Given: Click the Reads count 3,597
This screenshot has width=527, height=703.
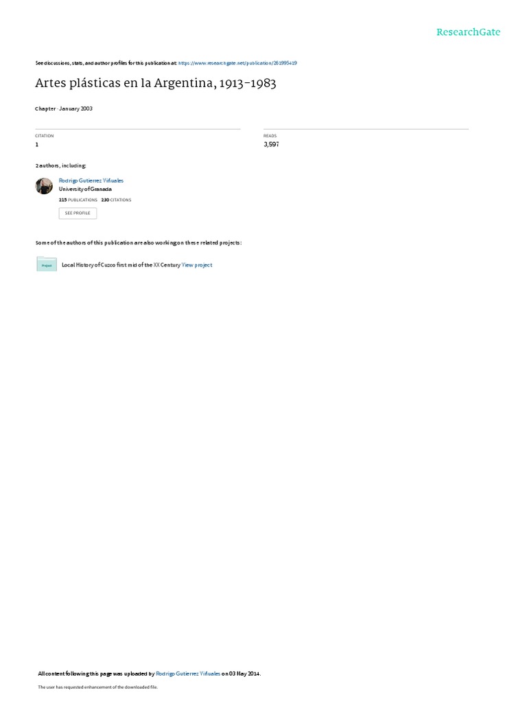Looking at the screenshot, I should coord(271,144).
